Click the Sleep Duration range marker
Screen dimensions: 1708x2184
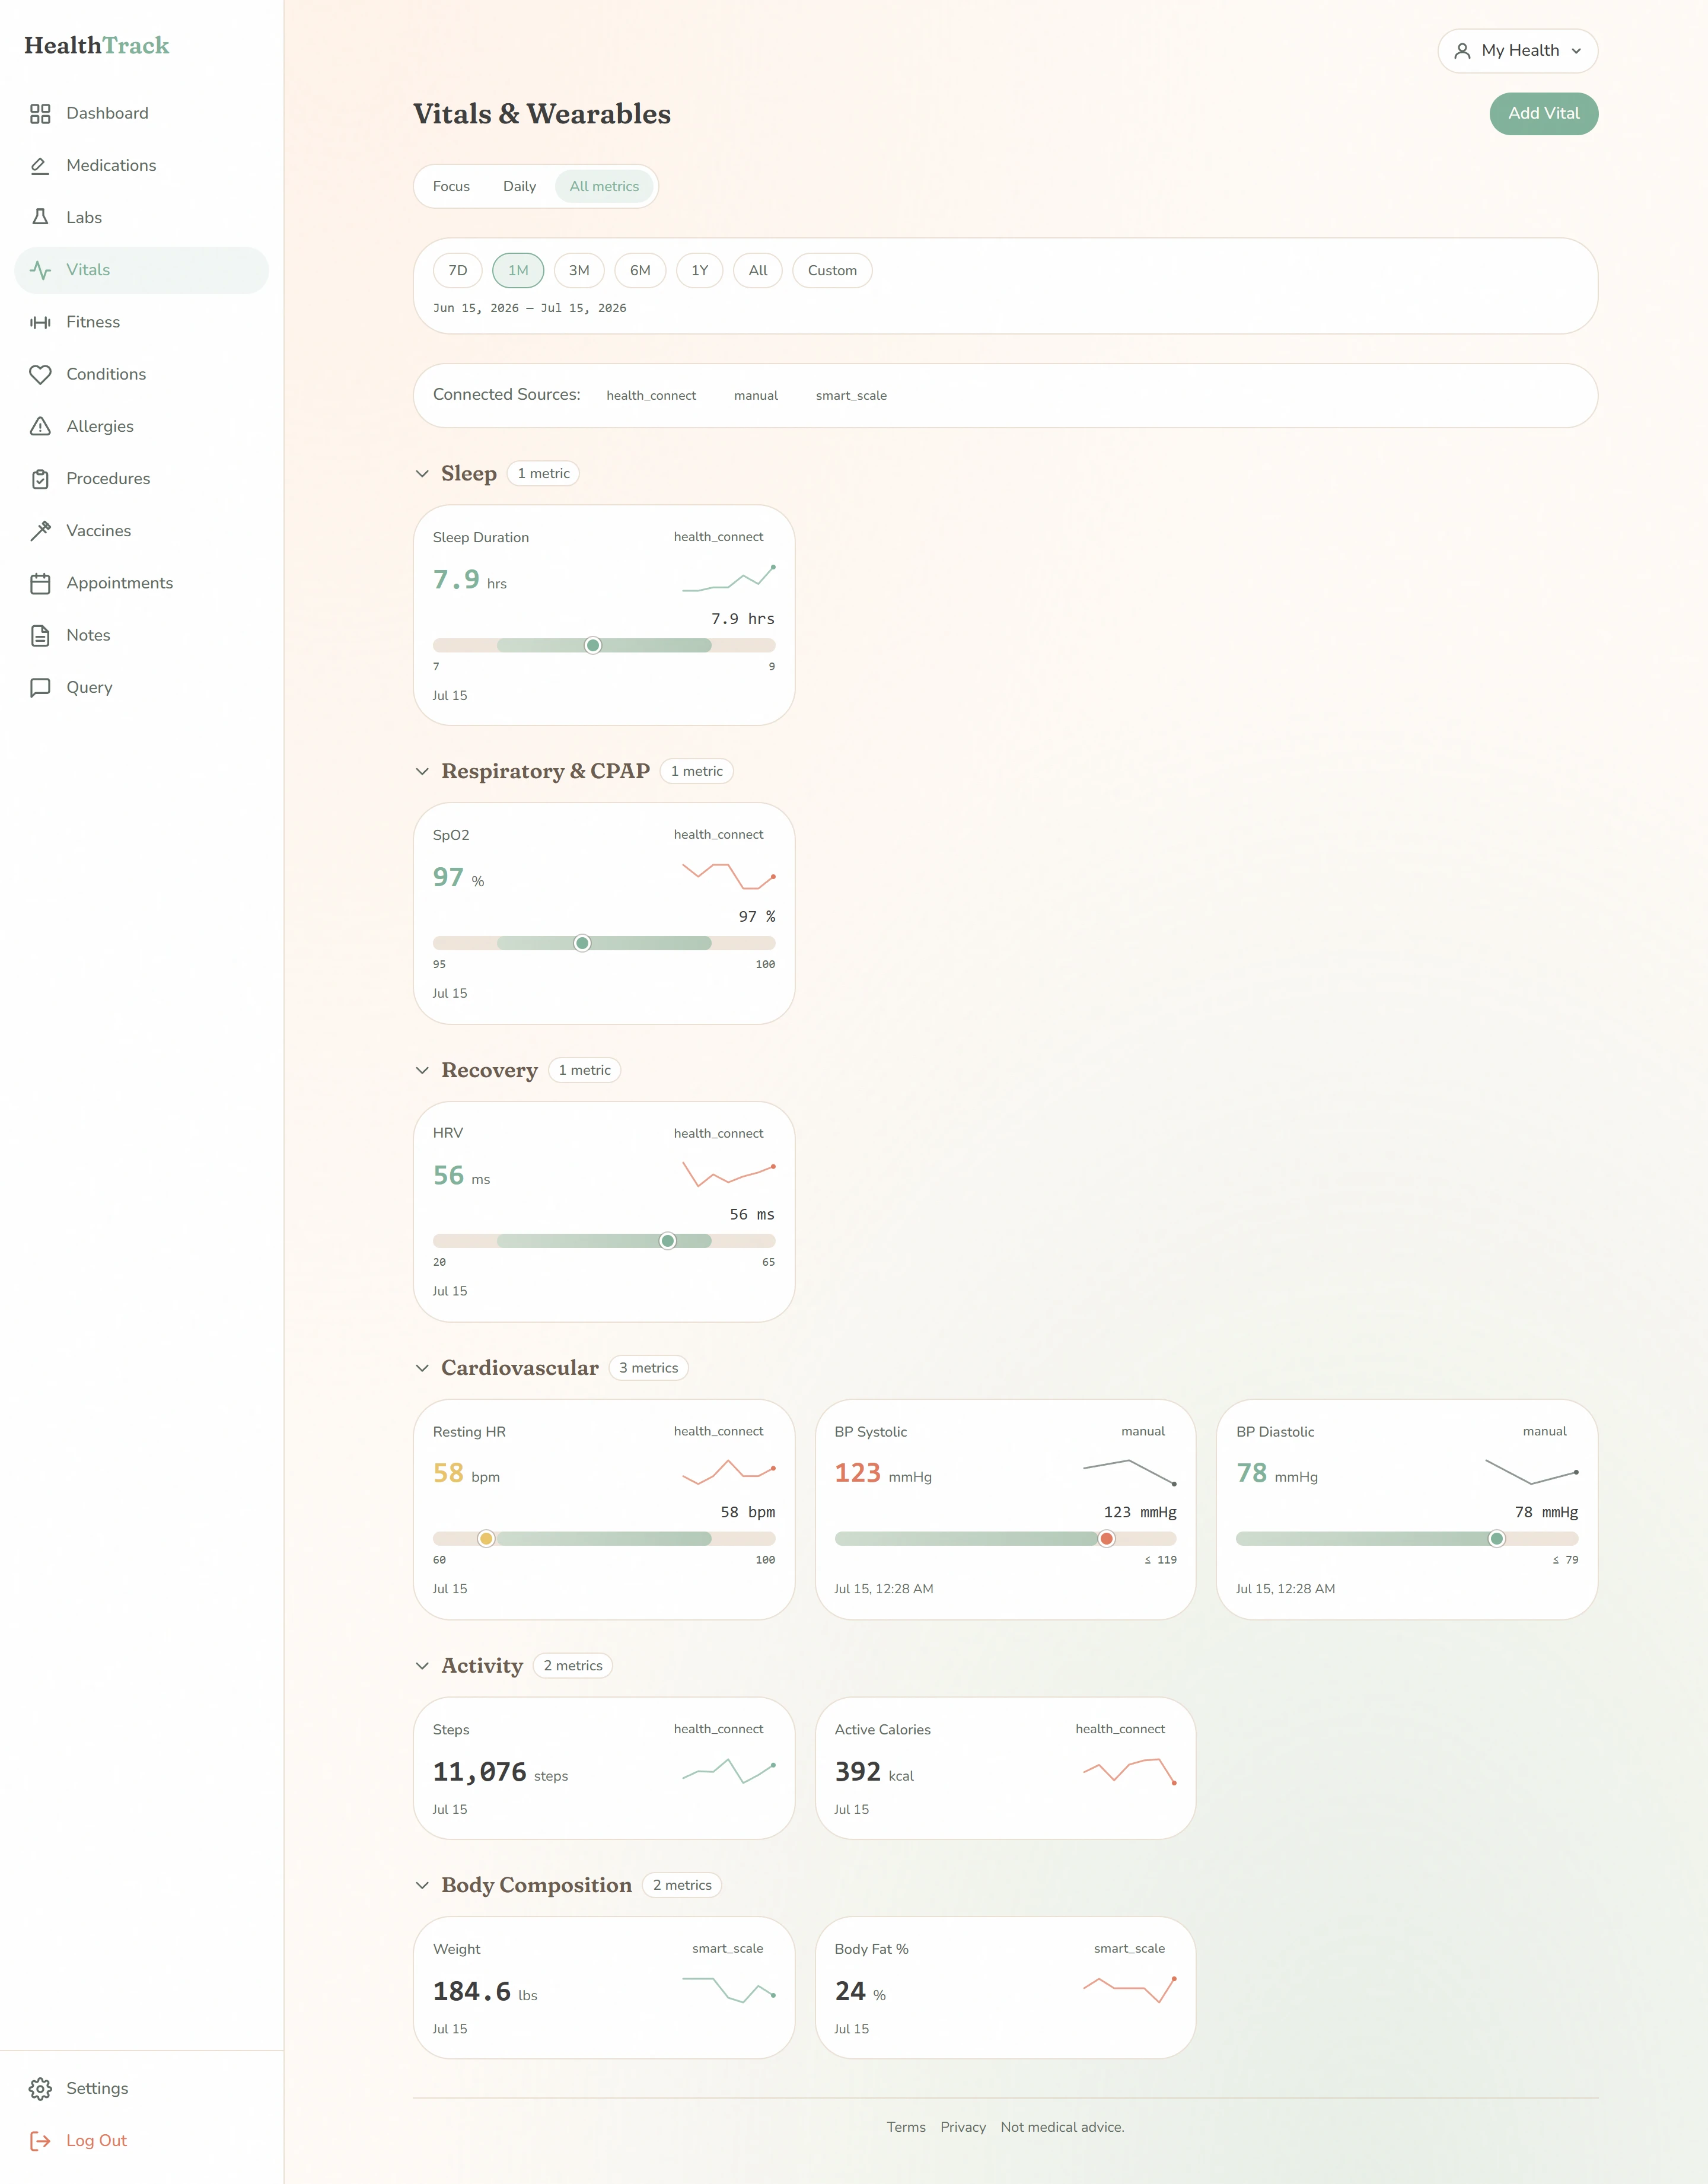point(593,646)
